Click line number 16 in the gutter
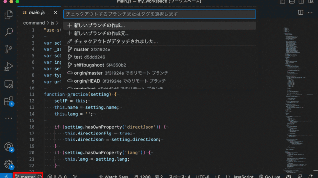 pos(32,127)
